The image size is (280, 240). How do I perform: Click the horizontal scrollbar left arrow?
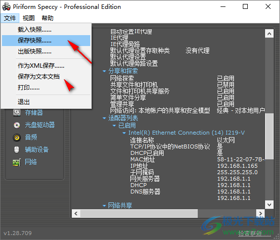[x=76, y=213]
